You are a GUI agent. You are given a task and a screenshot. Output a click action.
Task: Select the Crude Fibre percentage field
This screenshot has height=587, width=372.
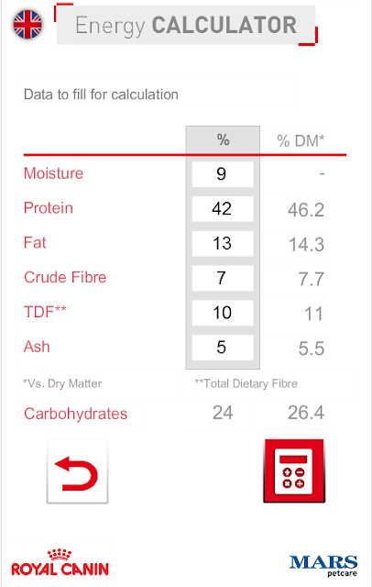(223, 278)
